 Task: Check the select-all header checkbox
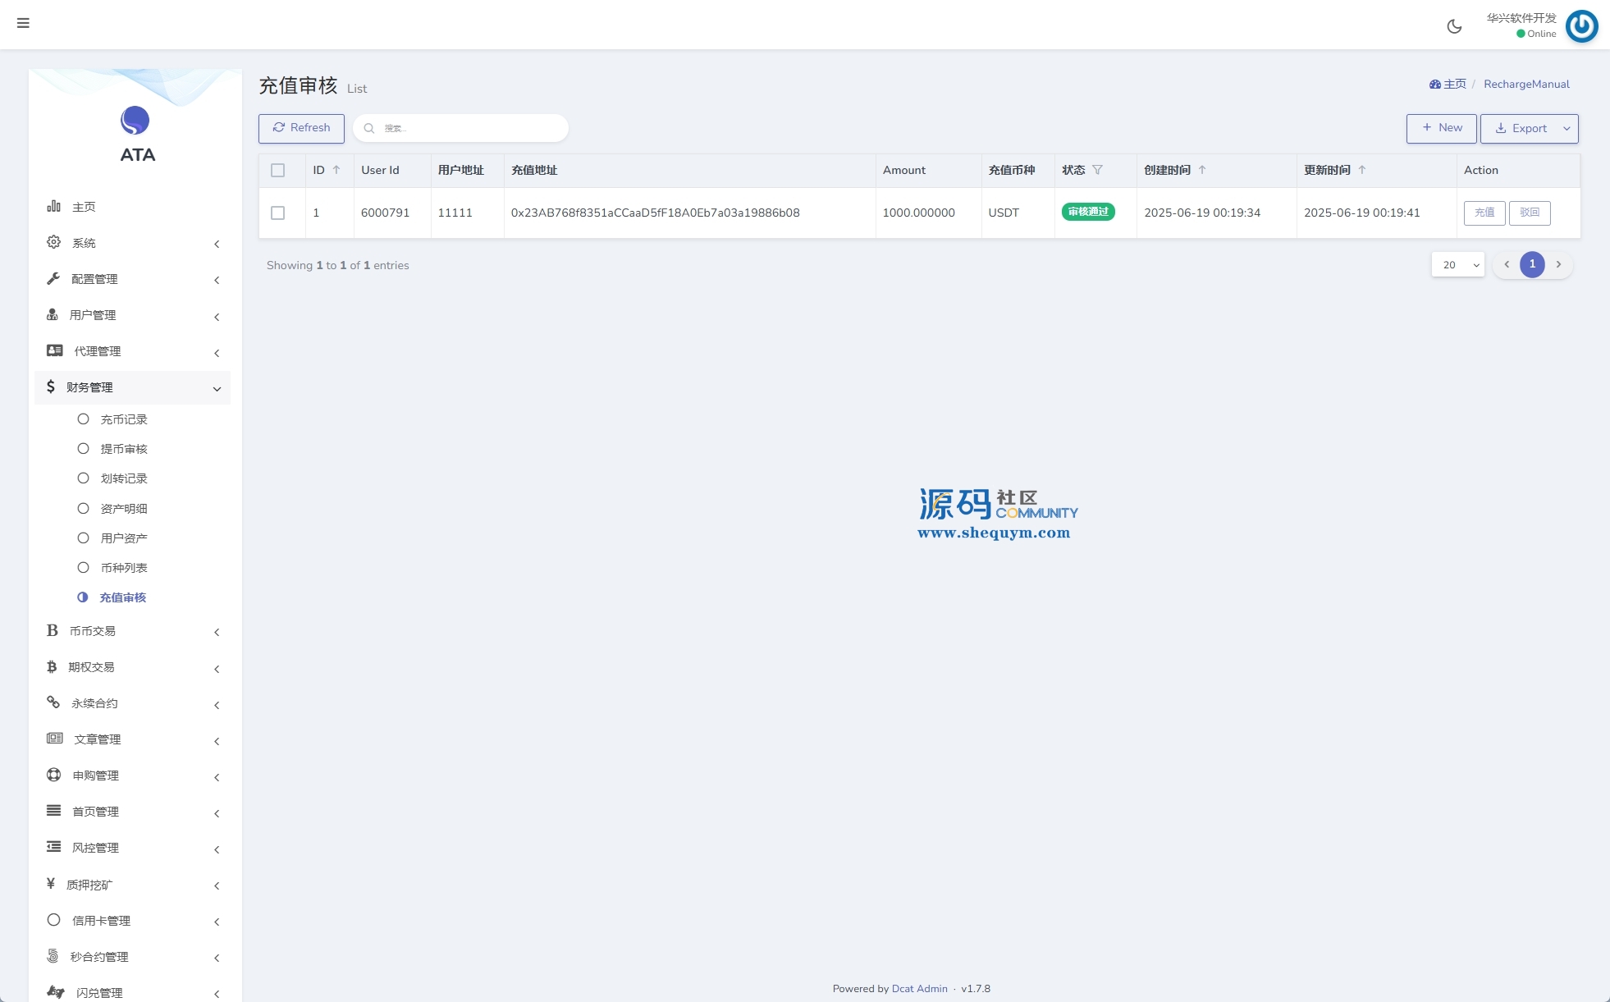point(277,171)
